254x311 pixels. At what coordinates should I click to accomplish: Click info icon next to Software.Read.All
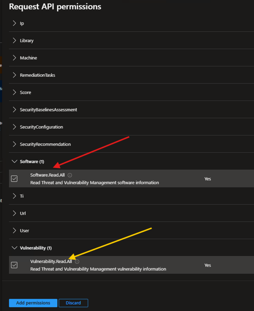[70, 175]
